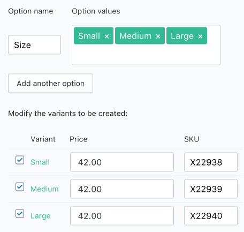Click the Option values label
The width and height of the screenshot is (244, 232).
[96, 11]
